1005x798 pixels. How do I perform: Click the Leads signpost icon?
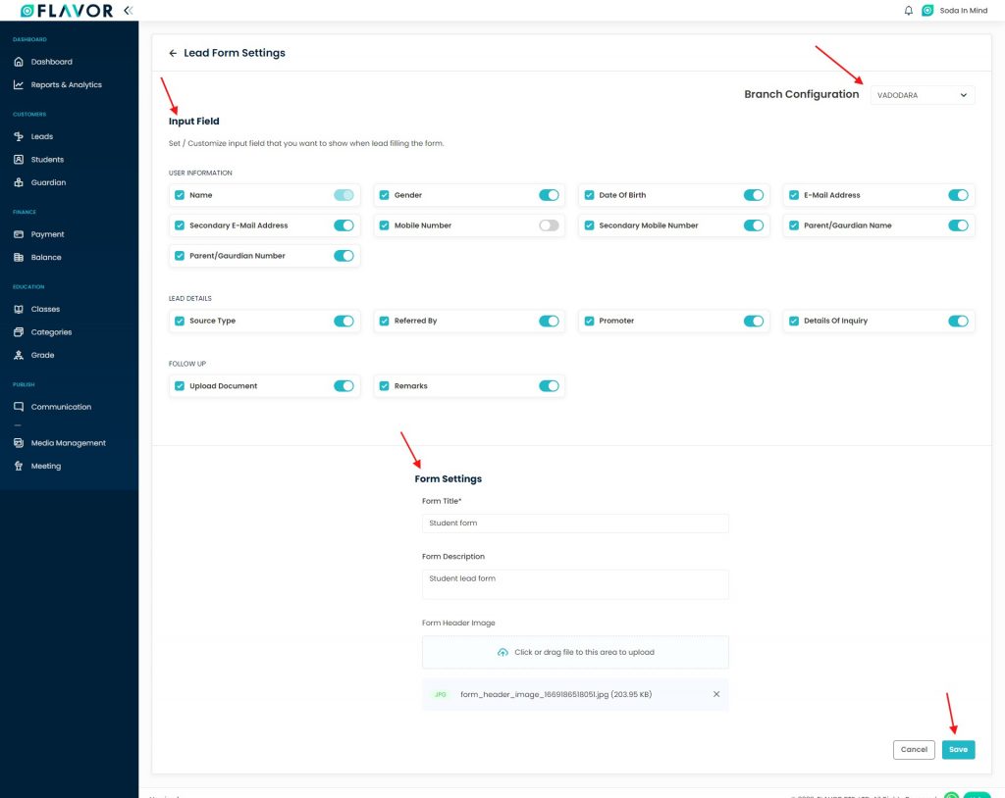tap(19, 136)
